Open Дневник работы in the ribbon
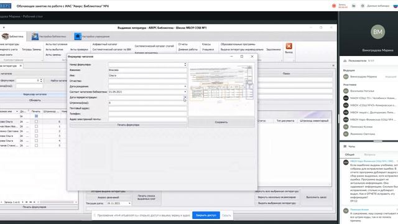The height and width of the screenshot is (224, 398). click(x=188, y=50)
